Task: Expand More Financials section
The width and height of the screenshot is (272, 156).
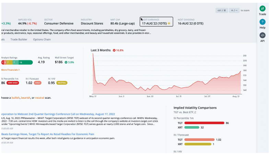Action: 10,70
